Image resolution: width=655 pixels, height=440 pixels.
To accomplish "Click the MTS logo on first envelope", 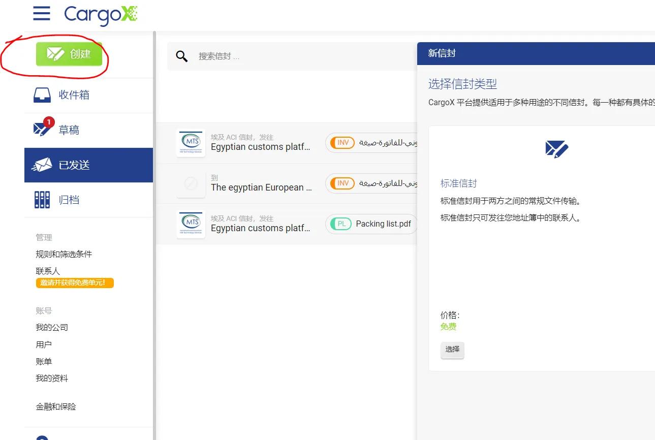I will click(191, 143).
